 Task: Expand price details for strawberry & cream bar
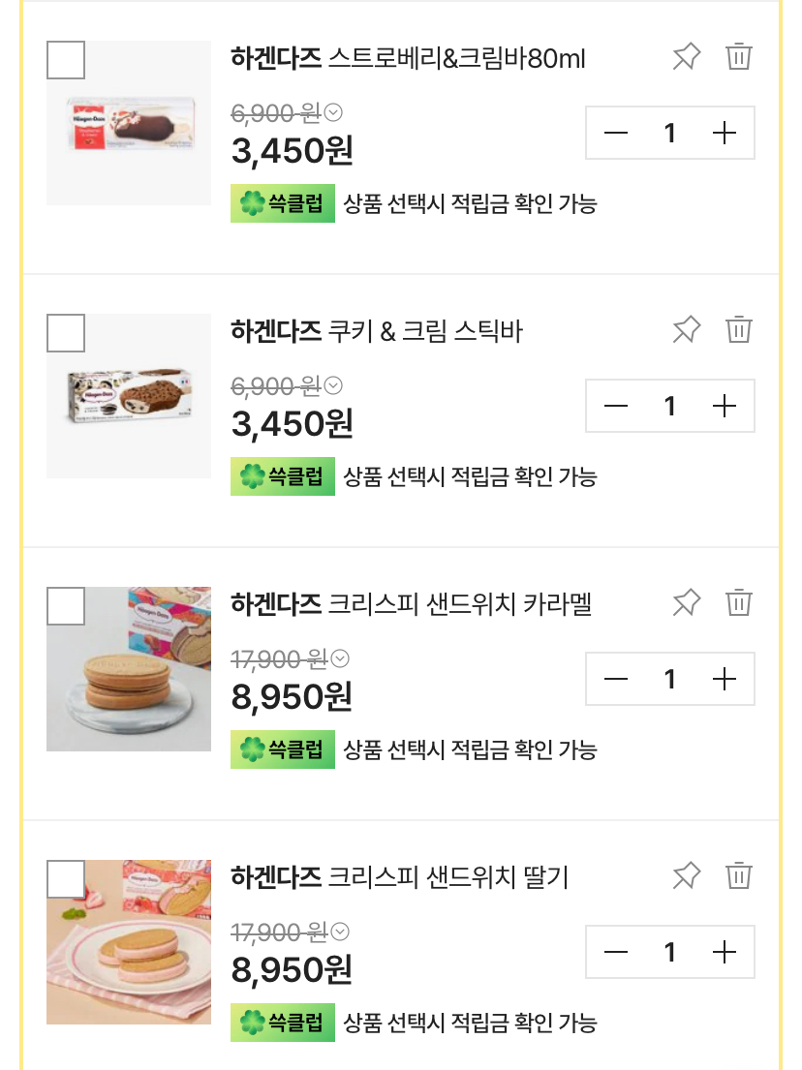(333, 113)
